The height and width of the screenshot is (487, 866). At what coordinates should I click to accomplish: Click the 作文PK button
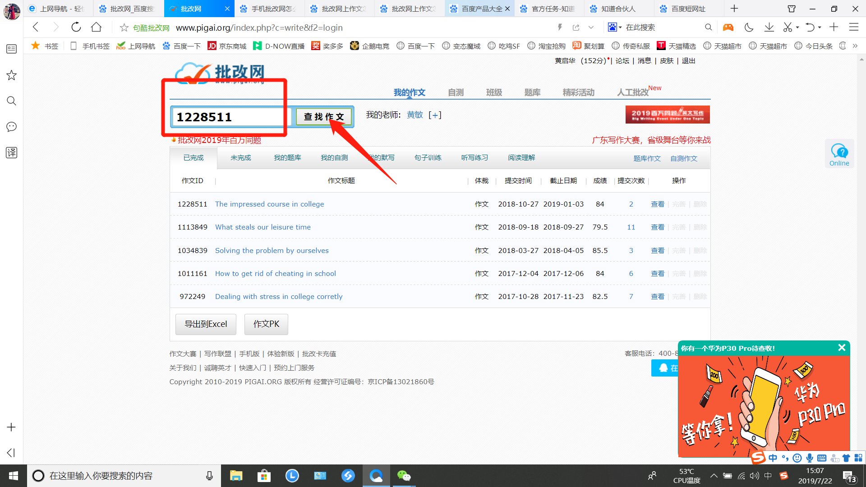pos(266,324)
